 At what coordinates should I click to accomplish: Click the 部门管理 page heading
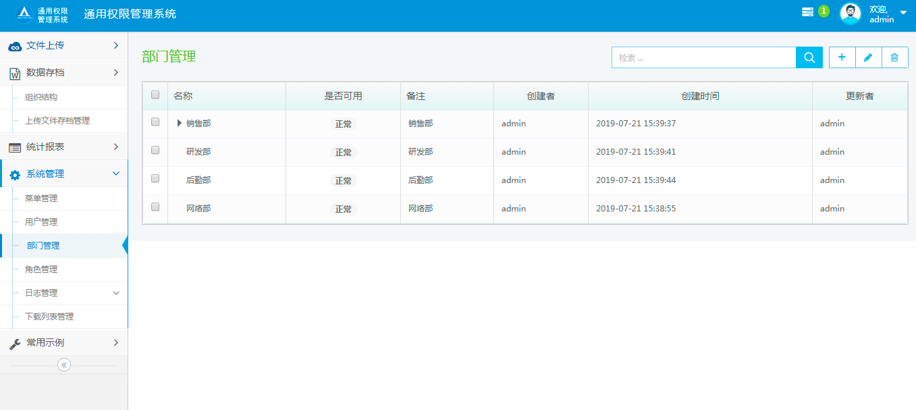click(x=169, y=57)
